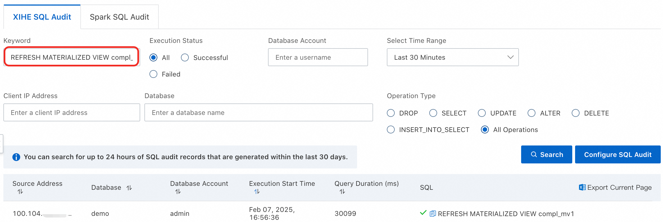Select the All execution status radio
The width and height of the screenshot is (663, 222).
point(153,57)
